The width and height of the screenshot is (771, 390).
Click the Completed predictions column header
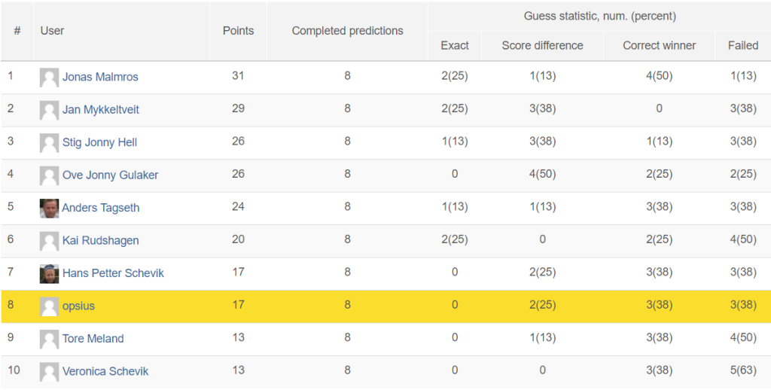click(x=348, y=31)
